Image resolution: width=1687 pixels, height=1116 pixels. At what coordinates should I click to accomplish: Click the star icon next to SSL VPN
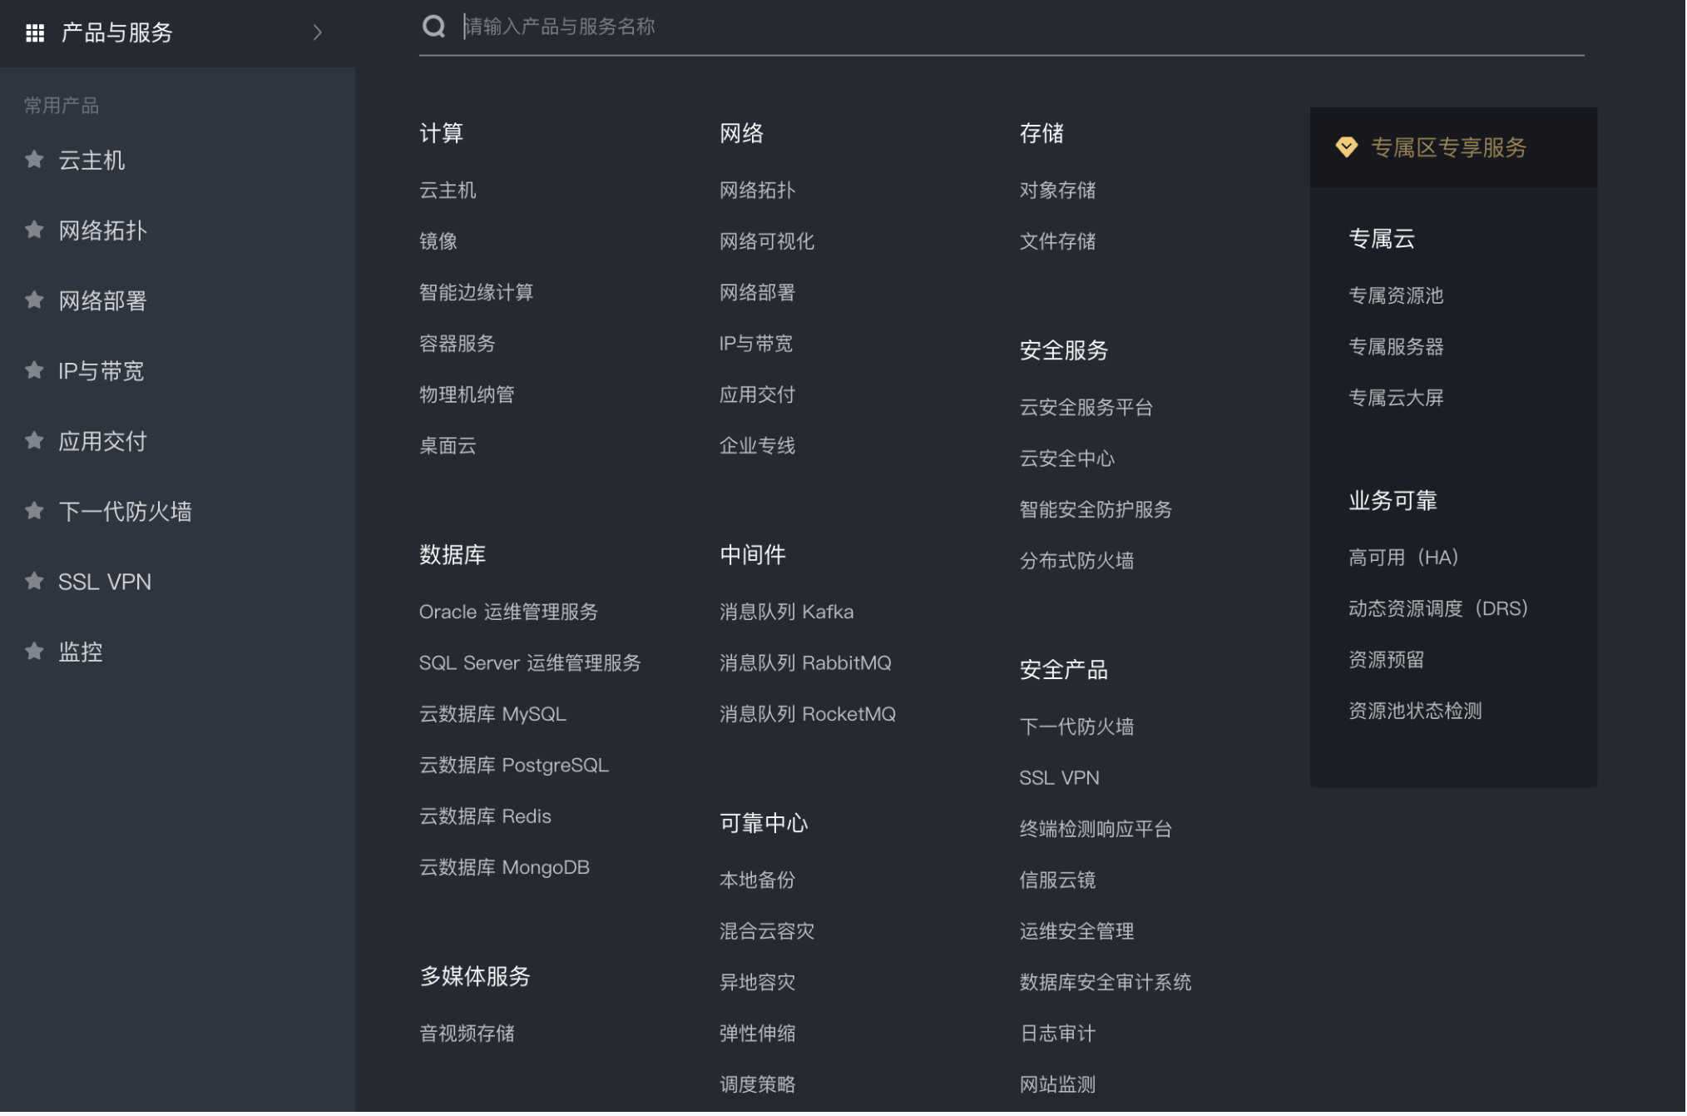coord(34,581)
